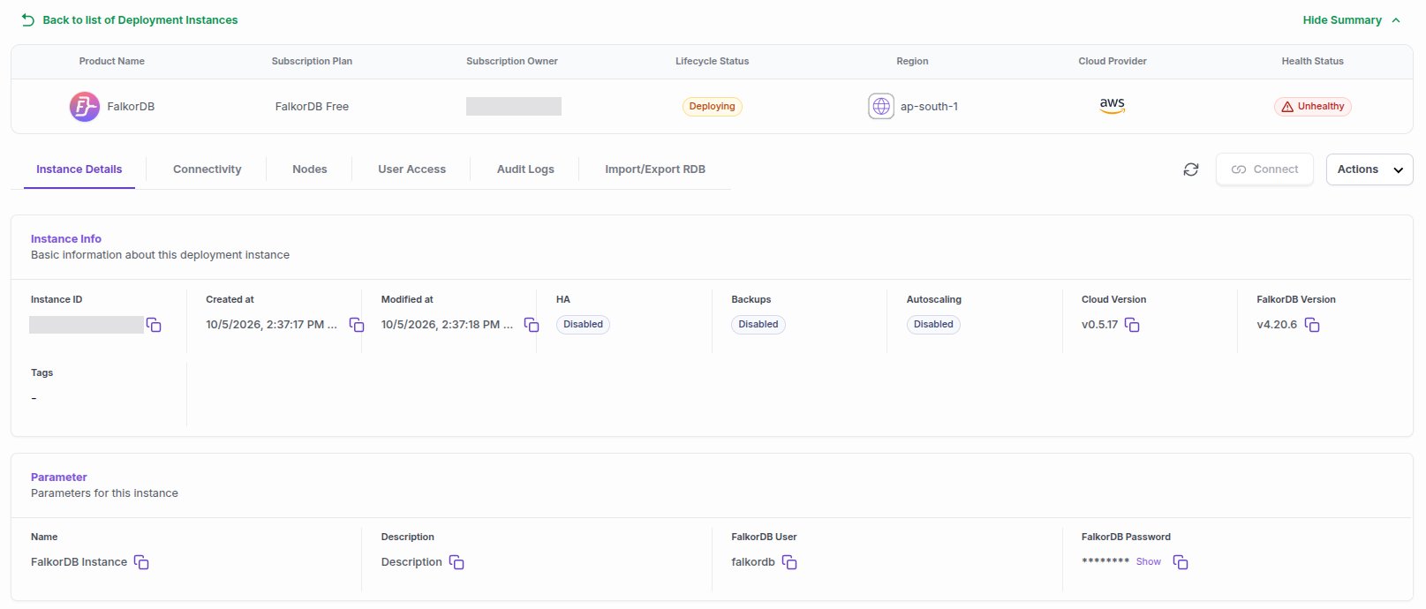Open the Actions dropdown
1426x609 pixels.
click(1369, 169)
